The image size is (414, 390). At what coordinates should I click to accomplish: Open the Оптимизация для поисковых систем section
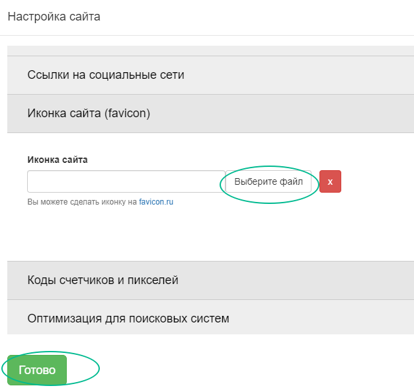click(x=210, y=317)
